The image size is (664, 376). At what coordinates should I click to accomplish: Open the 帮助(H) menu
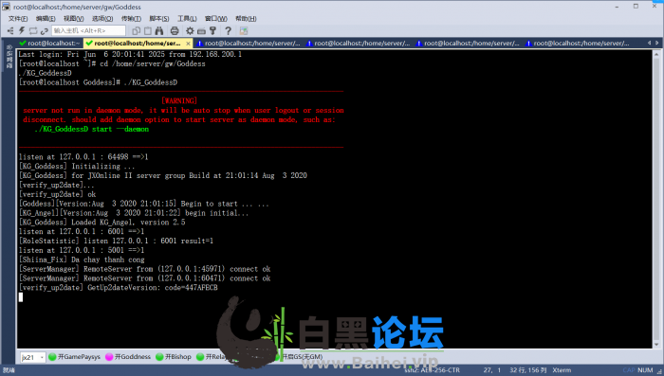click(246, 19)
